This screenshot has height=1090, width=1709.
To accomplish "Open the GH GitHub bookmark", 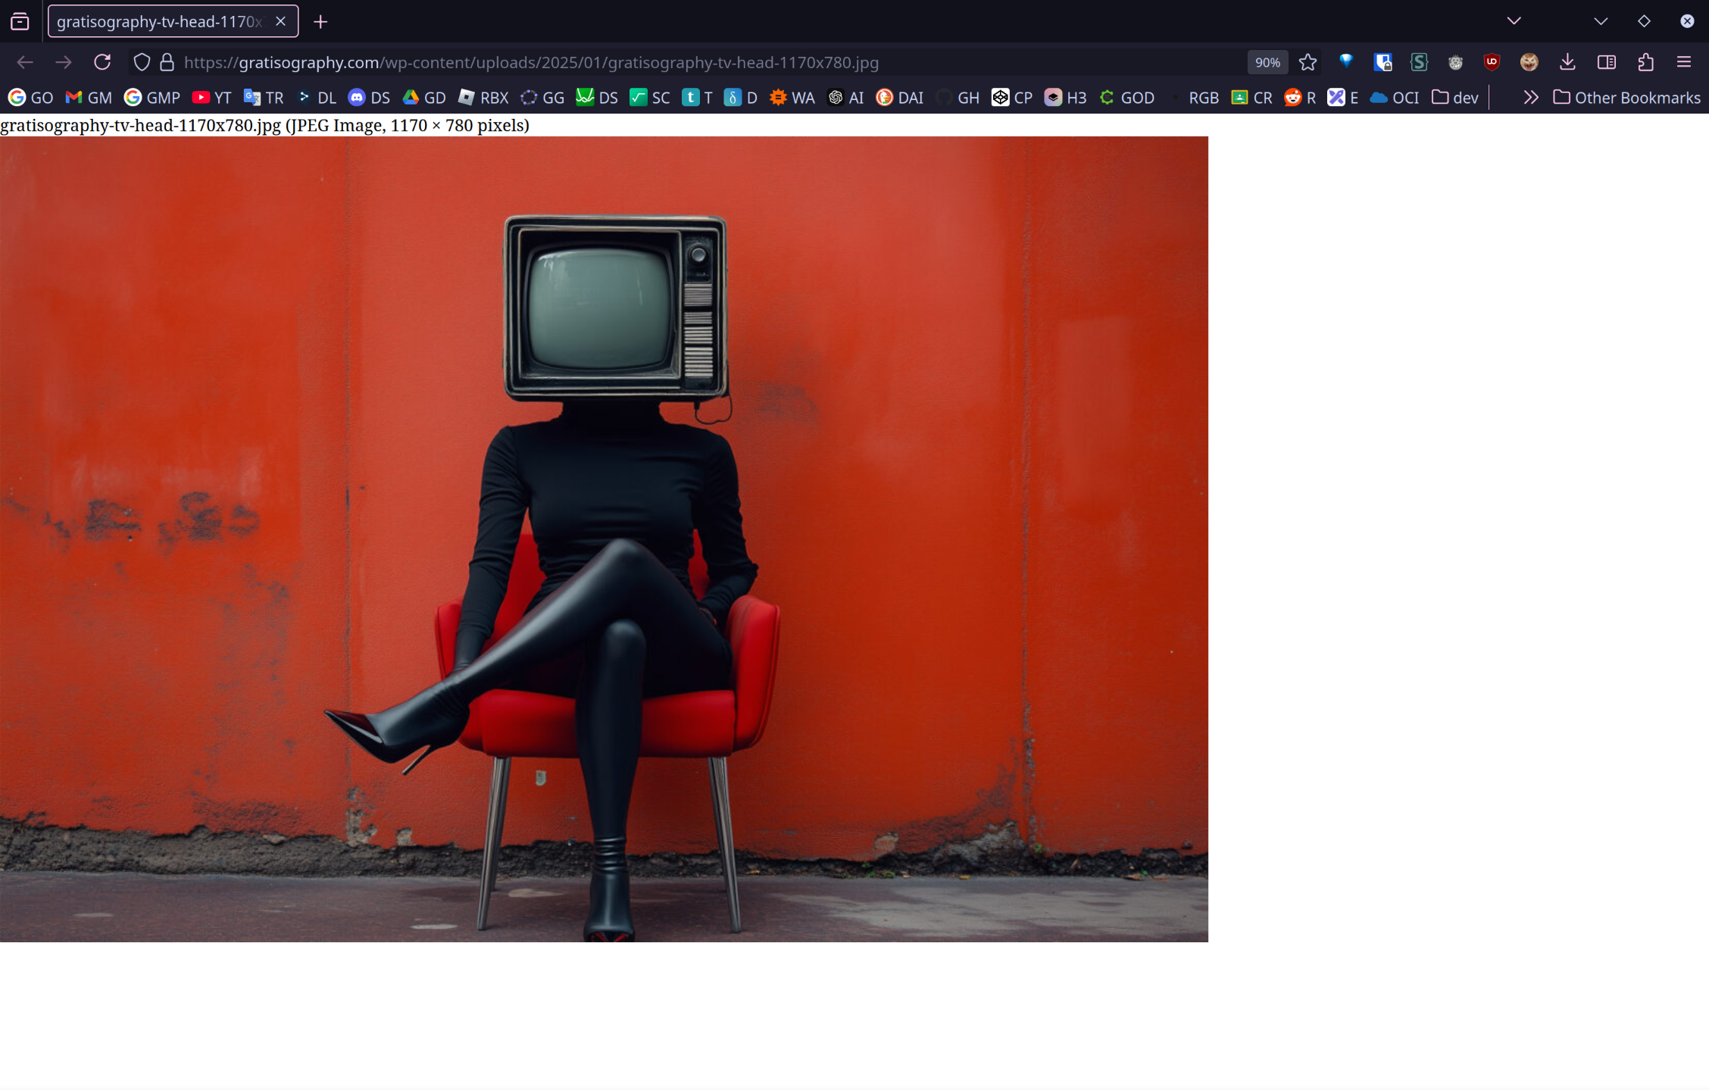I will pos(958,98).
